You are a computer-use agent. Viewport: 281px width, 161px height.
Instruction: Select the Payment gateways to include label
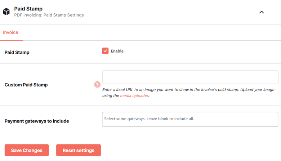click(37, 121)
